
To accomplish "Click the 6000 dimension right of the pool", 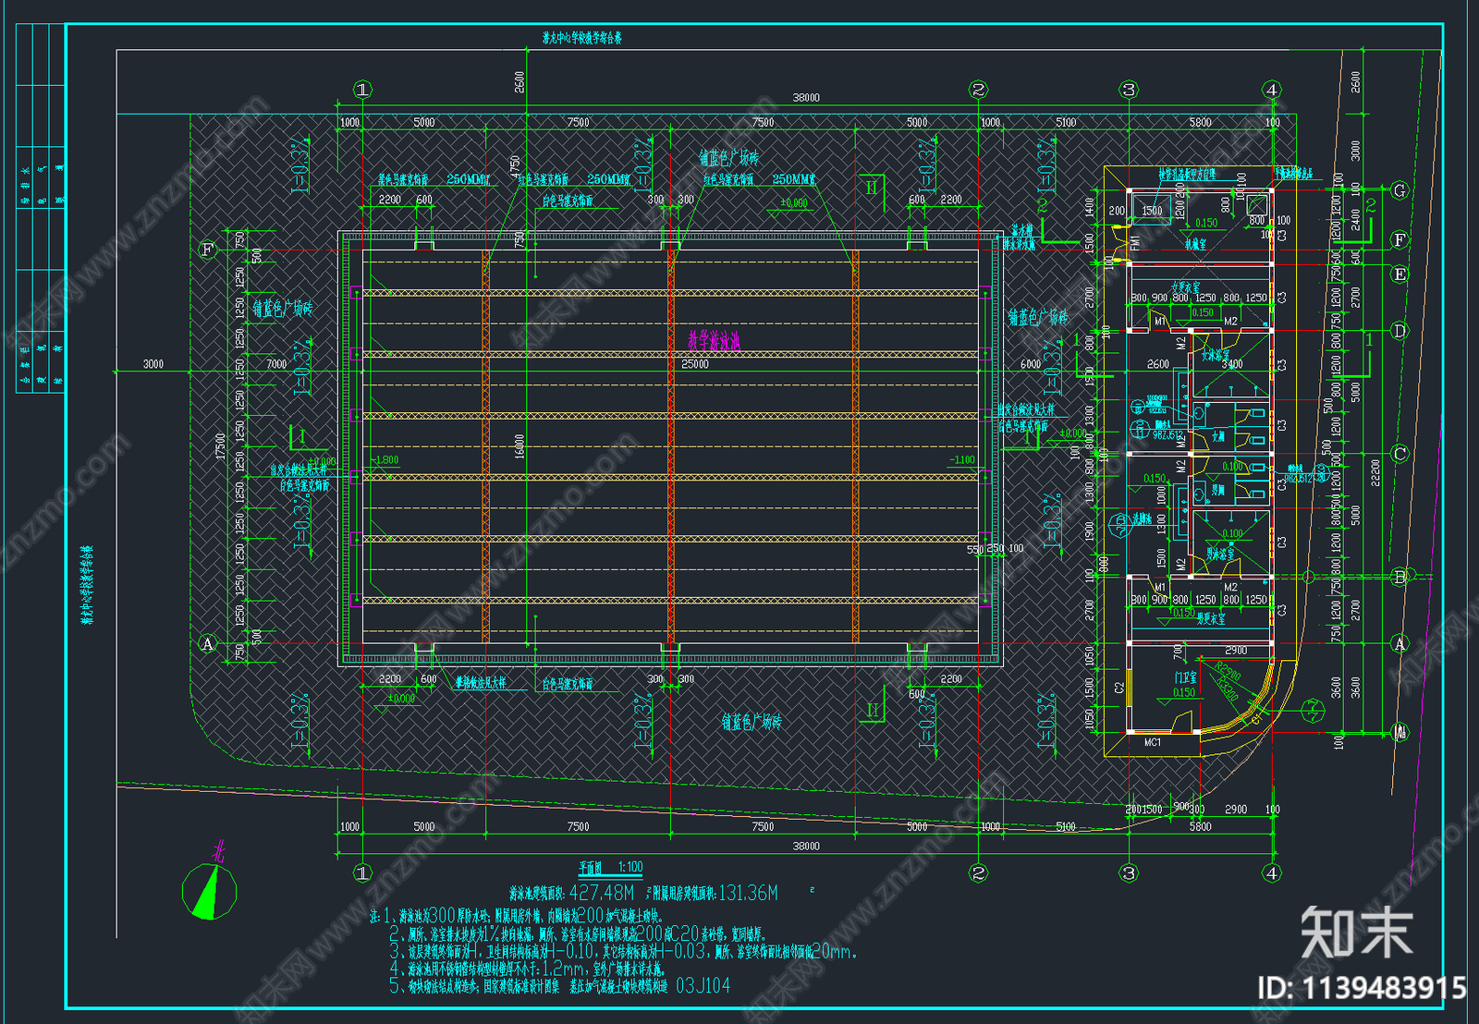I will coord(1031,364).
